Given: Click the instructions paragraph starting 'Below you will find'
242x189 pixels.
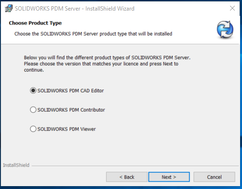Looking at the screenshot, I should pos(107,64).
